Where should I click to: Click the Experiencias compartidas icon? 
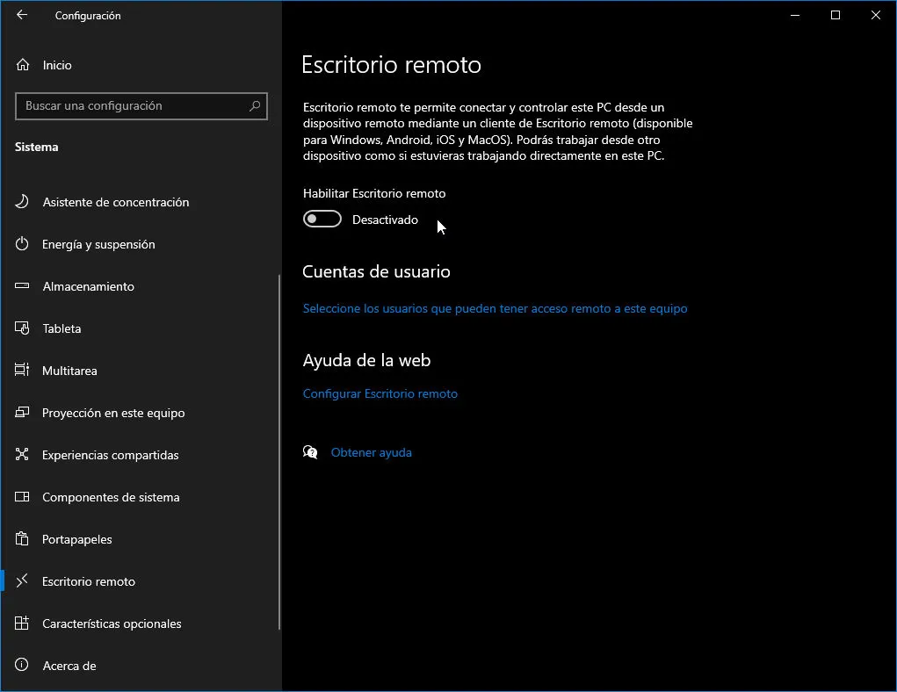[22, 454]
